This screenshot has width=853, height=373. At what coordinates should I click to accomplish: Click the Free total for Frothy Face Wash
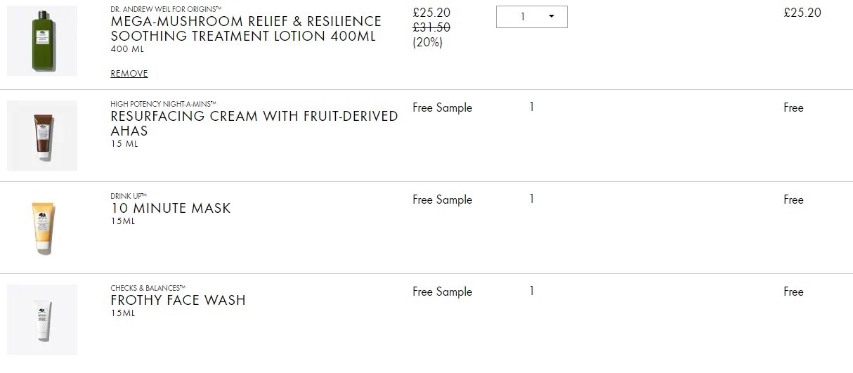click(793, 292)
